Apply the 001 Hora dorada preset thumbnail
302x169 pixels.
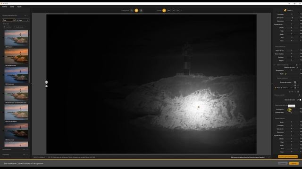coord(16,56)
